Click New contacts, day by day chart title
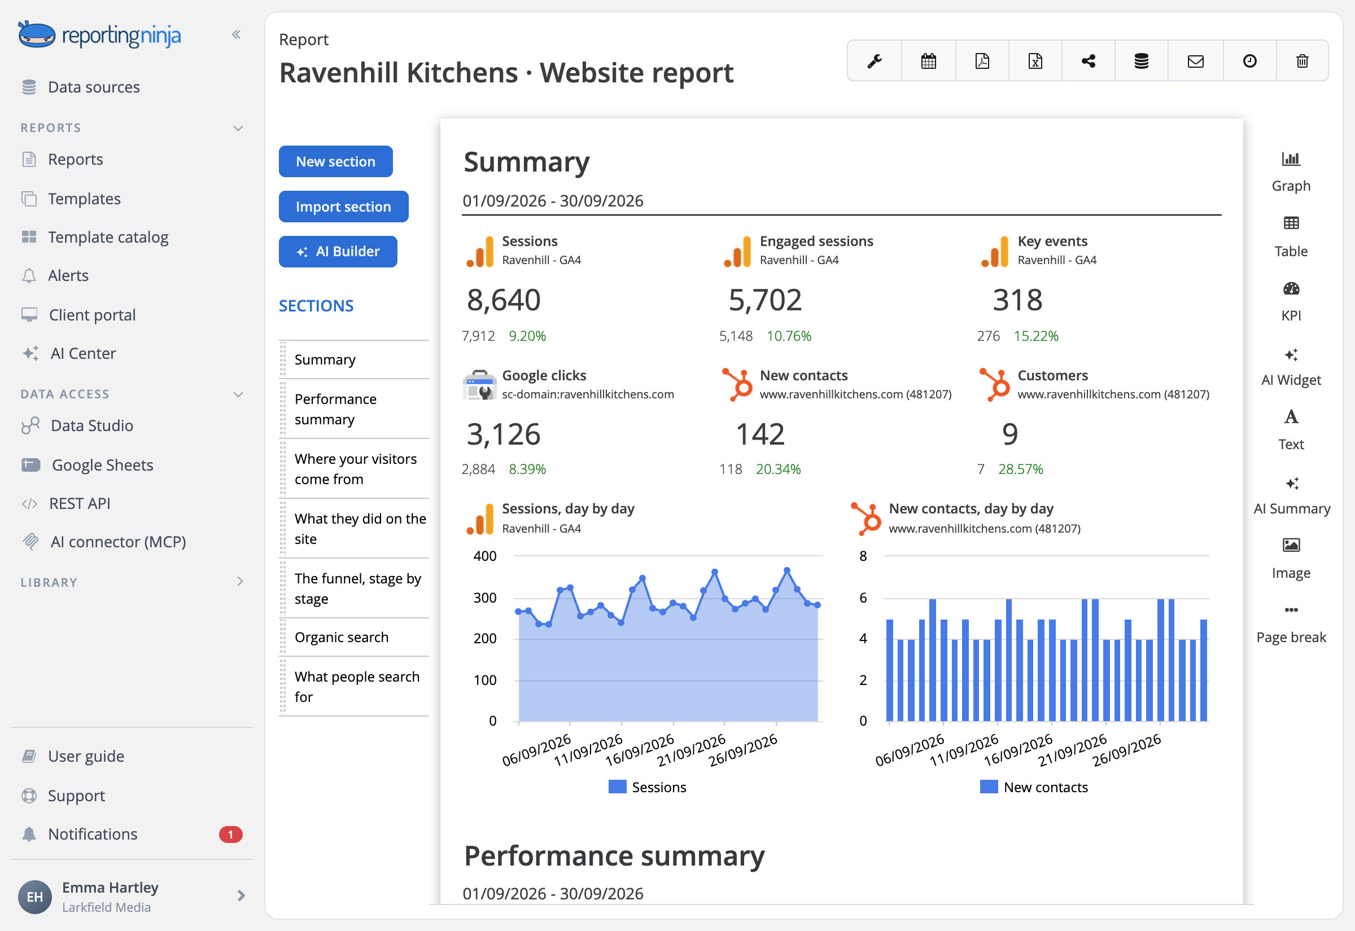1355x931 pixels. click(971, 509)
